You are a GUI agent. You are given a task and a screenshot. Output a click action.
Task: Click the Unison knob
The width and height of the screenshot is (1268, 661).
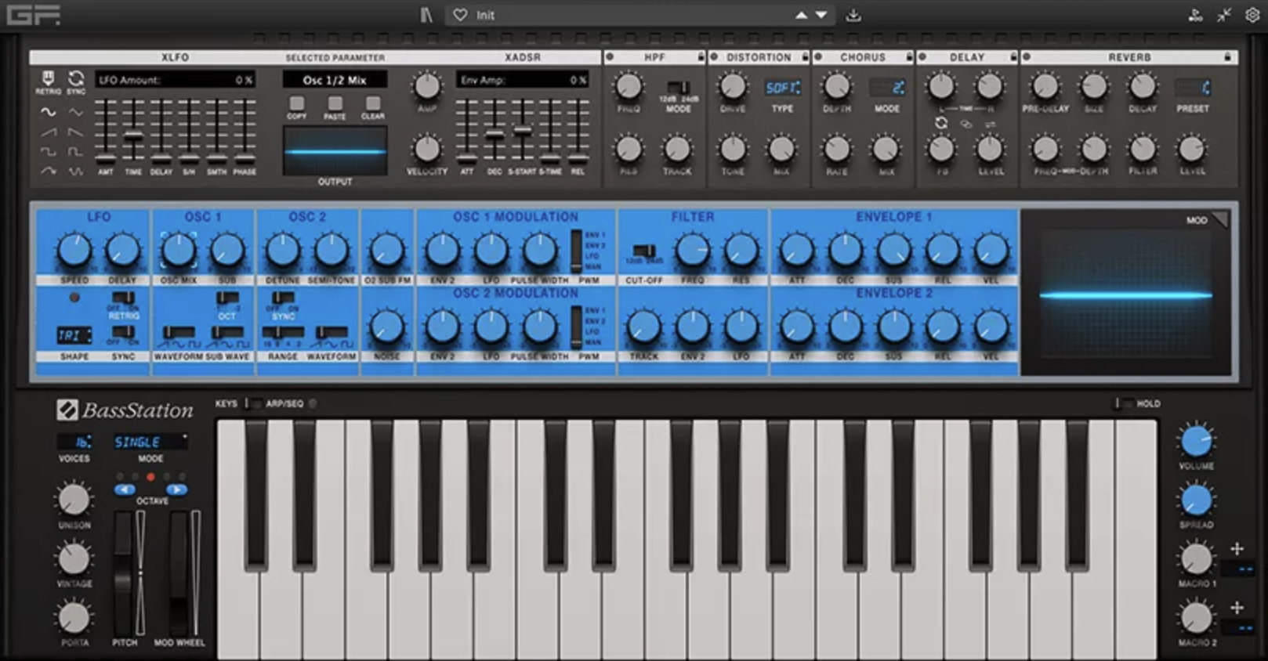pos(74,499)
